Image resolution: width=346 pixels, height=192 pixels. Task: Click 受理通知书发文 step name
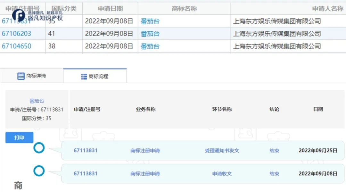[x=222, y=150]
